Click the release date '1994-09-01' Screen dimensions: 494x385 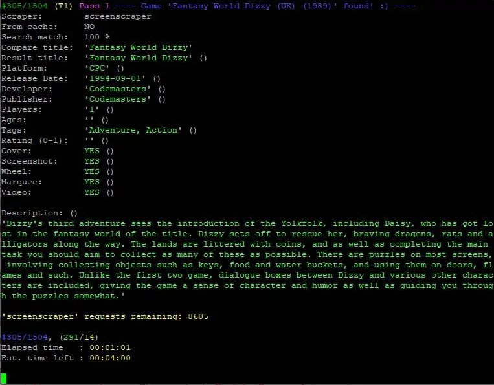(115, 79)
